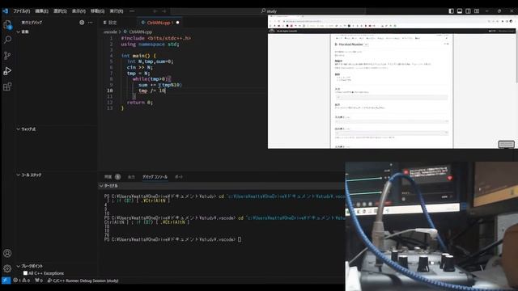Toggle bottom panel layout icon
This screenshot has width=518, height=291.
click(x=460, y=11)
